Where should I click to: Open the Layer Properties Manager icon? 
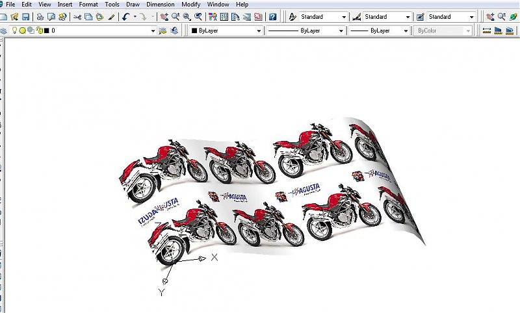point(3,31)
